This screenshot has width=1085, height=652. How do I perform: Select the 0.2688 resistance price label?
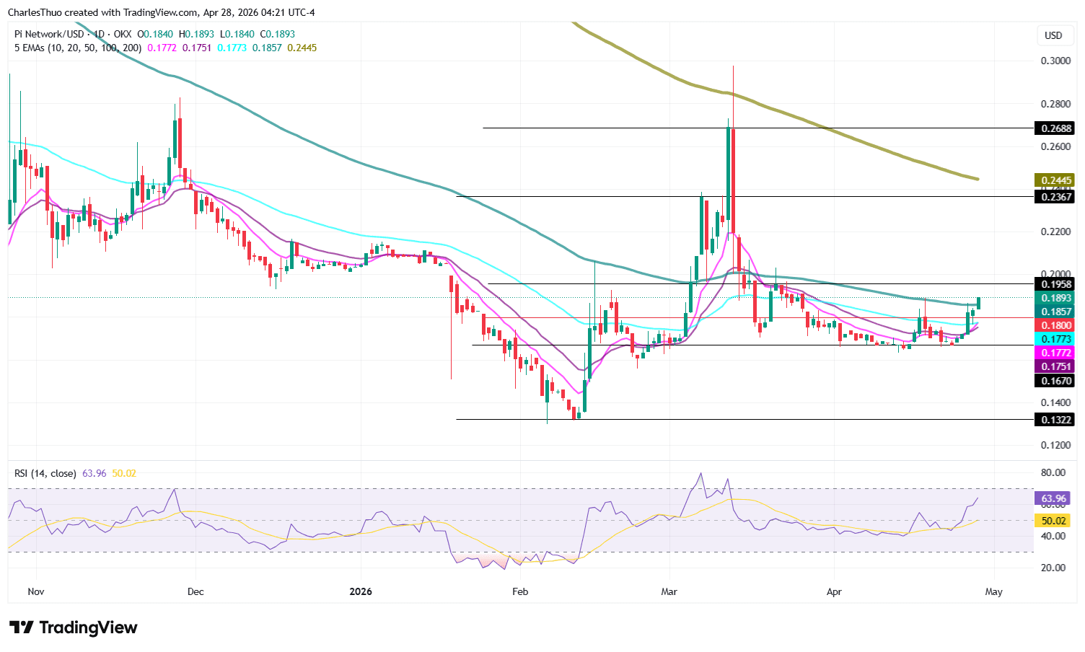[x=1055, y=128]
